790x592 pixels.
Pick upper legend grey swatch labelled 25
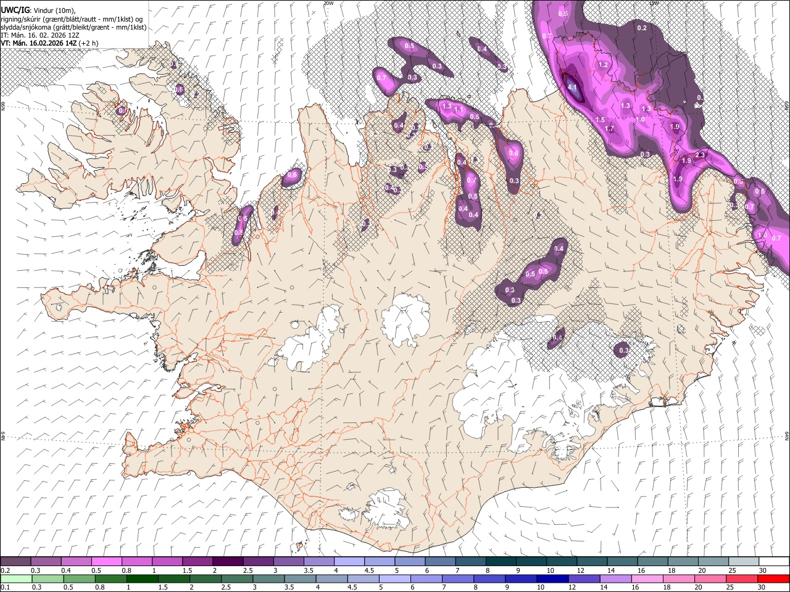click(x=743, y=562)
